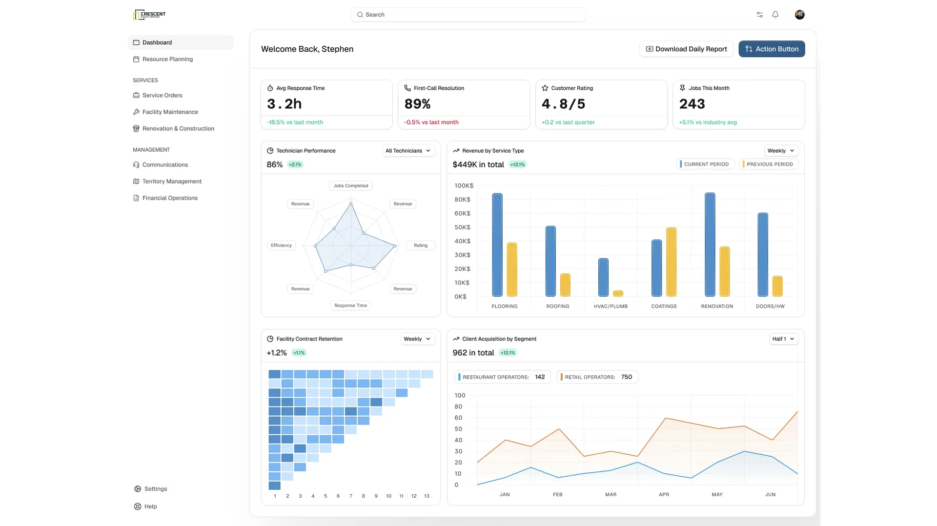Click the First-Call Resolution phone icon

(x=407, y=88)
